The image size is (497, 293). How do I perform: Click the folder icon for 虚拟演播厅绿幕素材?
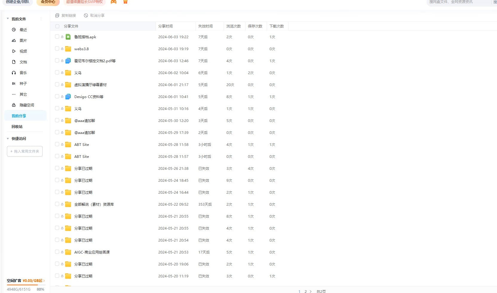point(68,85)
